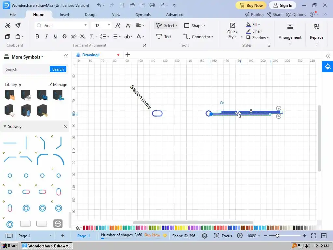Switch to the View tab
This screenshot has height=250, width=333.
(x=116, y=14)
